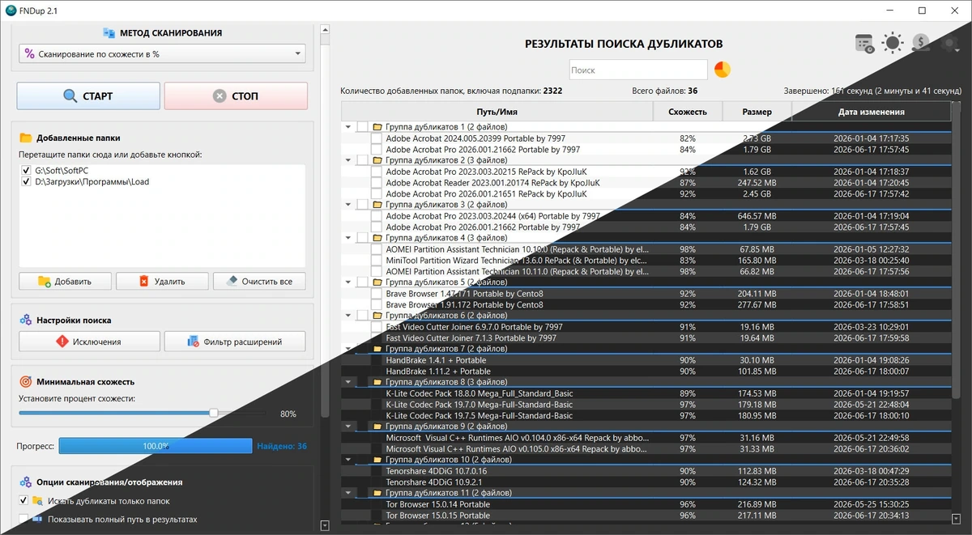Viewport: 972px width, 535px height.
Task: Toggle Искать дубликаты только папок checkbox
Action: [x=23, y=500]
